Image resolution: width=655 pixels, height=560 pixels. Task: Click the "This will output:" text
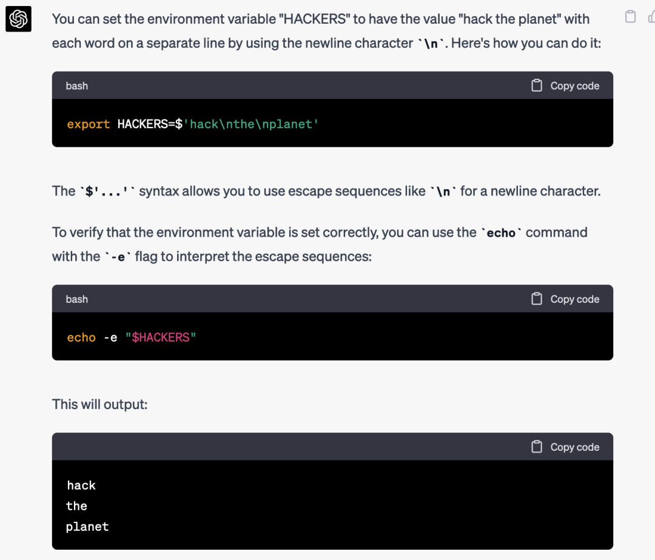click(100, 404)
